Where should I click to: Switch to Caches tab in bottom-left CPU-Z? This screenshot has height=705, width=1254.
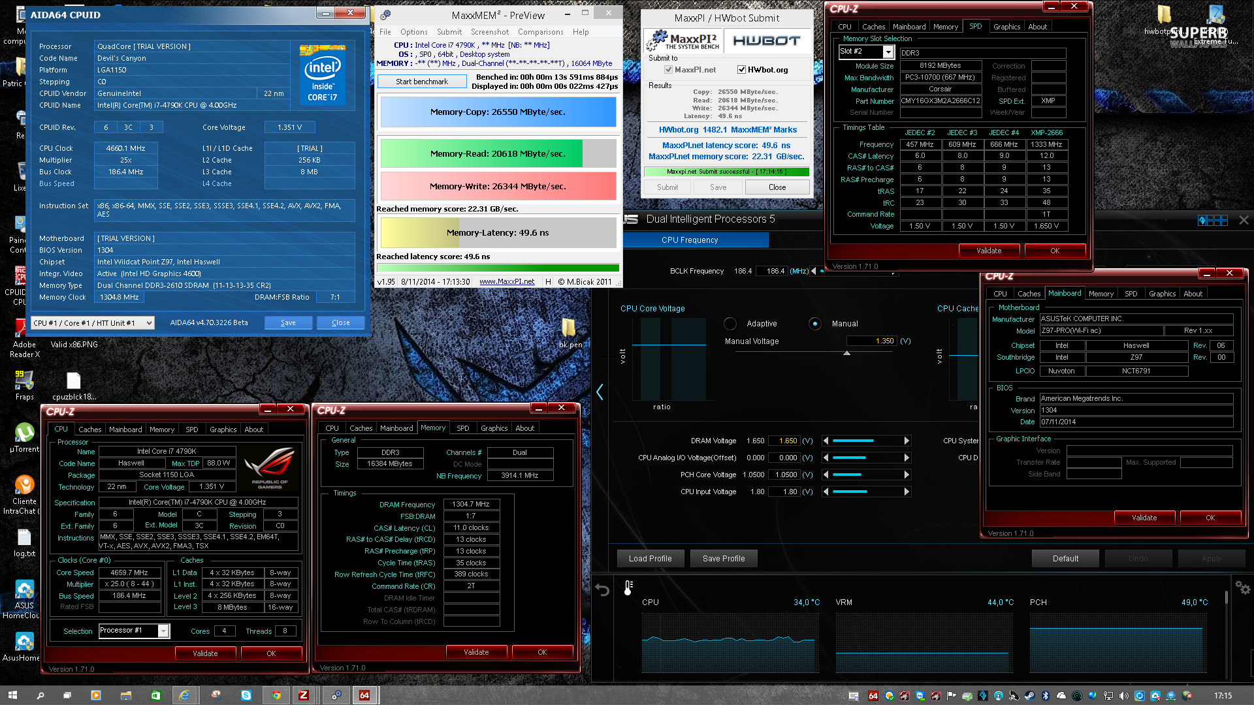[x=90, y=430]
